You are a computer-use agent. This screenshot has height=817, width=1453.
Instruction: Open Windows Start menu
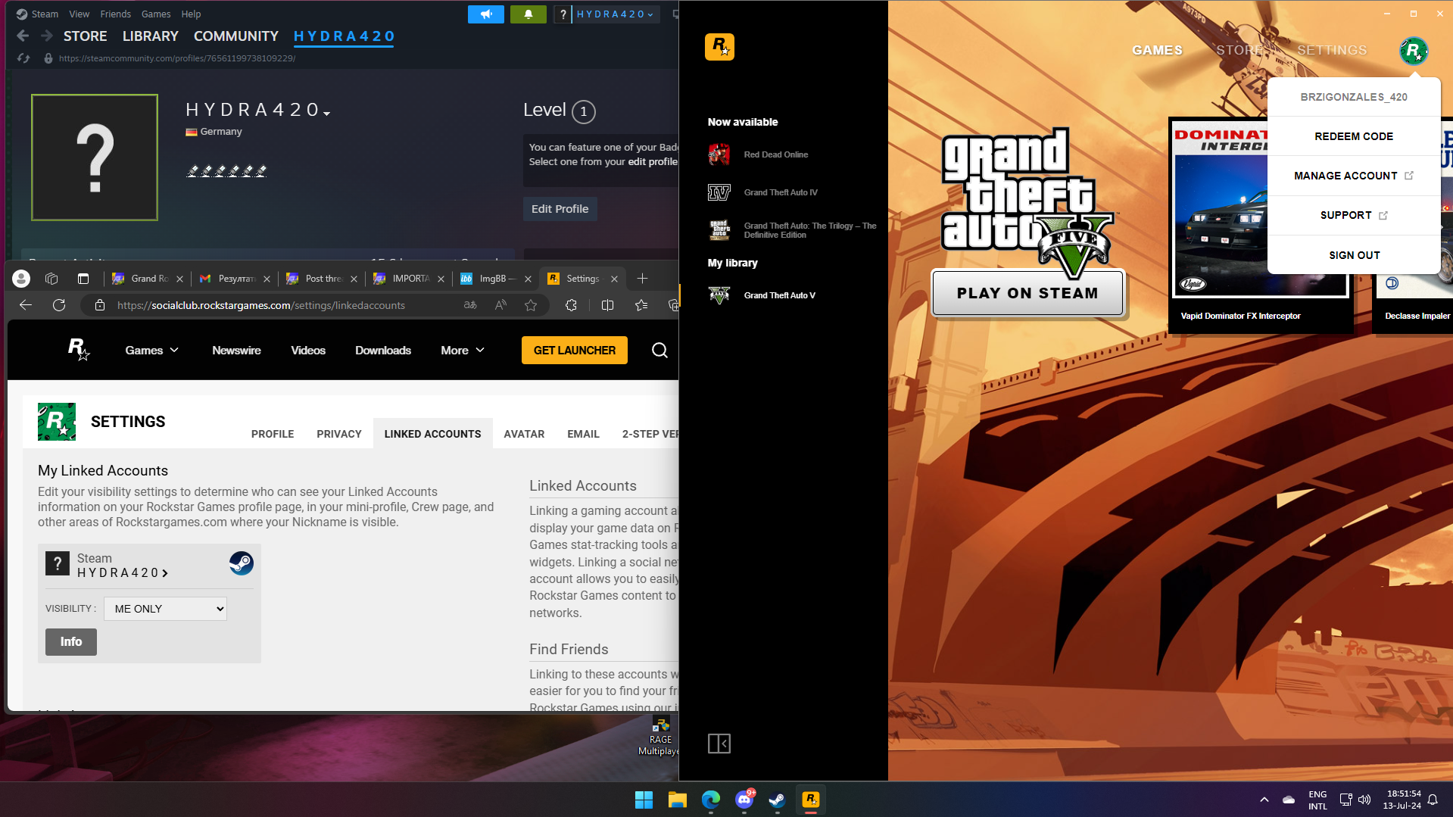(644, 800)
